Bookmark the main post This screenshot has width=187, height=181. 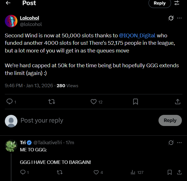136,101
